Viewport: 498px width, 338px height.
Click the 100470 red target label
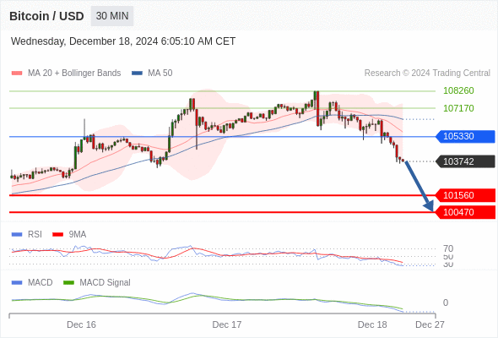pyautogui.click(x=465, y=212)
